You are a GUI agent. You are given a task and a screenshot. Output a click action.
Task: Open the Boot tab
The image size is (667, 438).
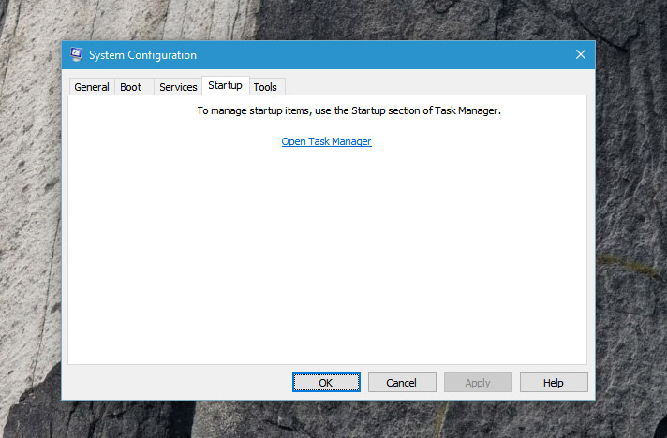coord(131,87)
